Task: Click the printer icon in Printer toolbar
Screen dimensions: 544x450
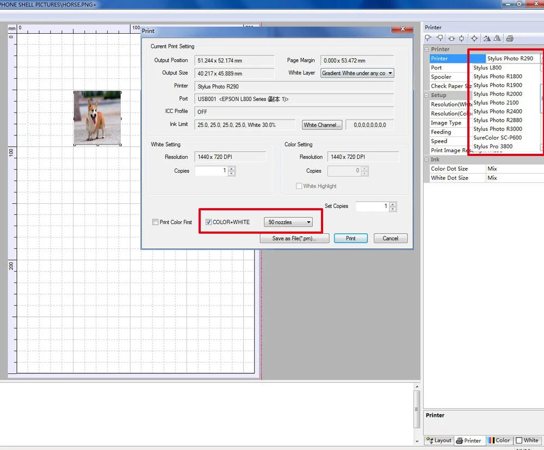Action: click(510, 39)
